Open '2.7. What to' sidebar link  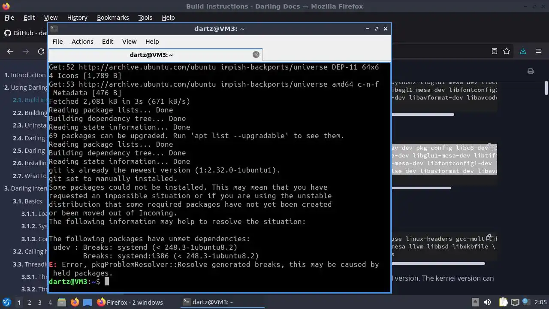[30, 176]
